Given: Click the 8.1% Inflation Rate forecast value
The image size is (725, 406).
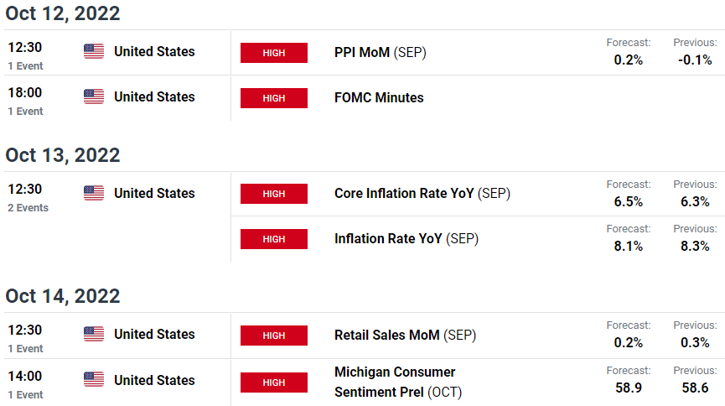Looking at the screenshot, I should click(x=629, y=246).
